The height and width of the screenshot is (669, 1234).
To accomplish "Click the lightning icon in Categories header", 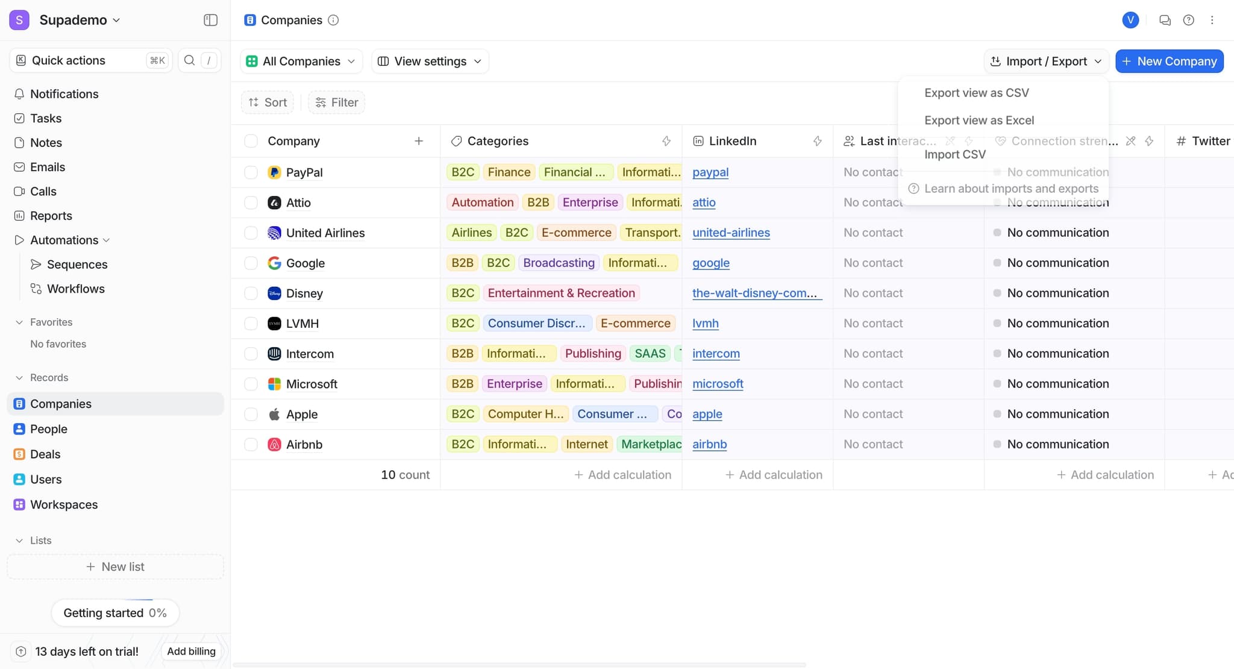I will pos(666,141).
